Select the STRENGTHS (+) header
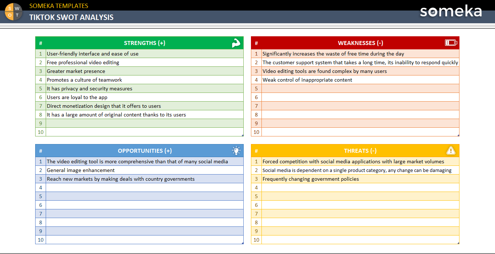The image size is (495, 254). [145, 43]
